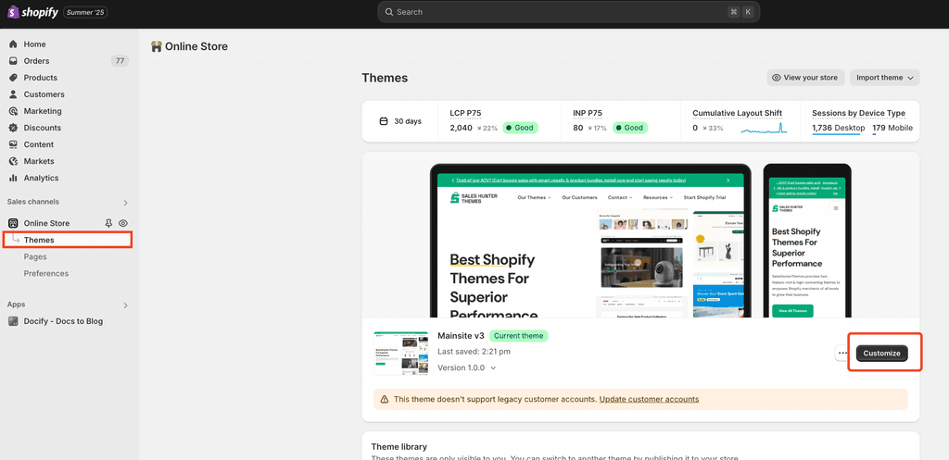Open the Version 1.0.0 dropdown
949x460 pixels.
pyautogui.click(x=467, y=367)
